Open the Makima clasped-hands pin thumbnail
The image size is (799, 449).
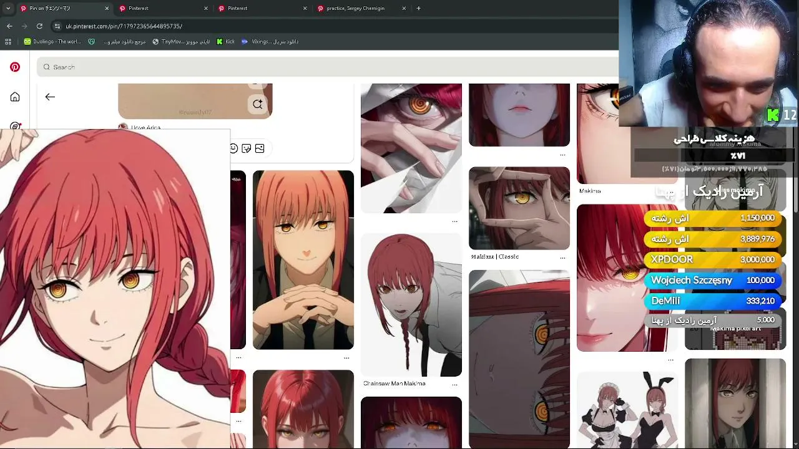[x=303, y=260]
